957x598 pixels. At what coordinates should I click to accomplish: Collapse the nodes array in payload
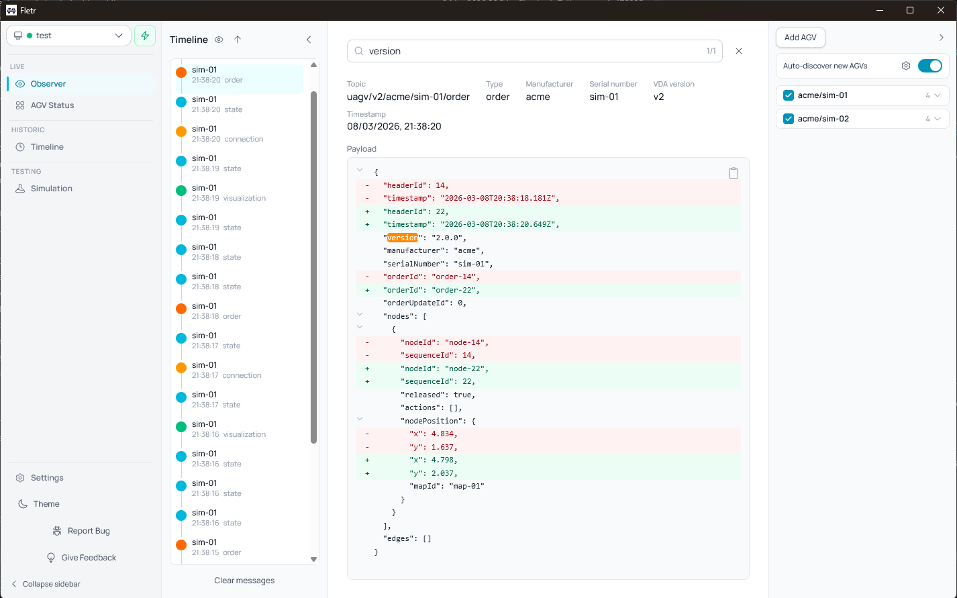click(360, 315)
